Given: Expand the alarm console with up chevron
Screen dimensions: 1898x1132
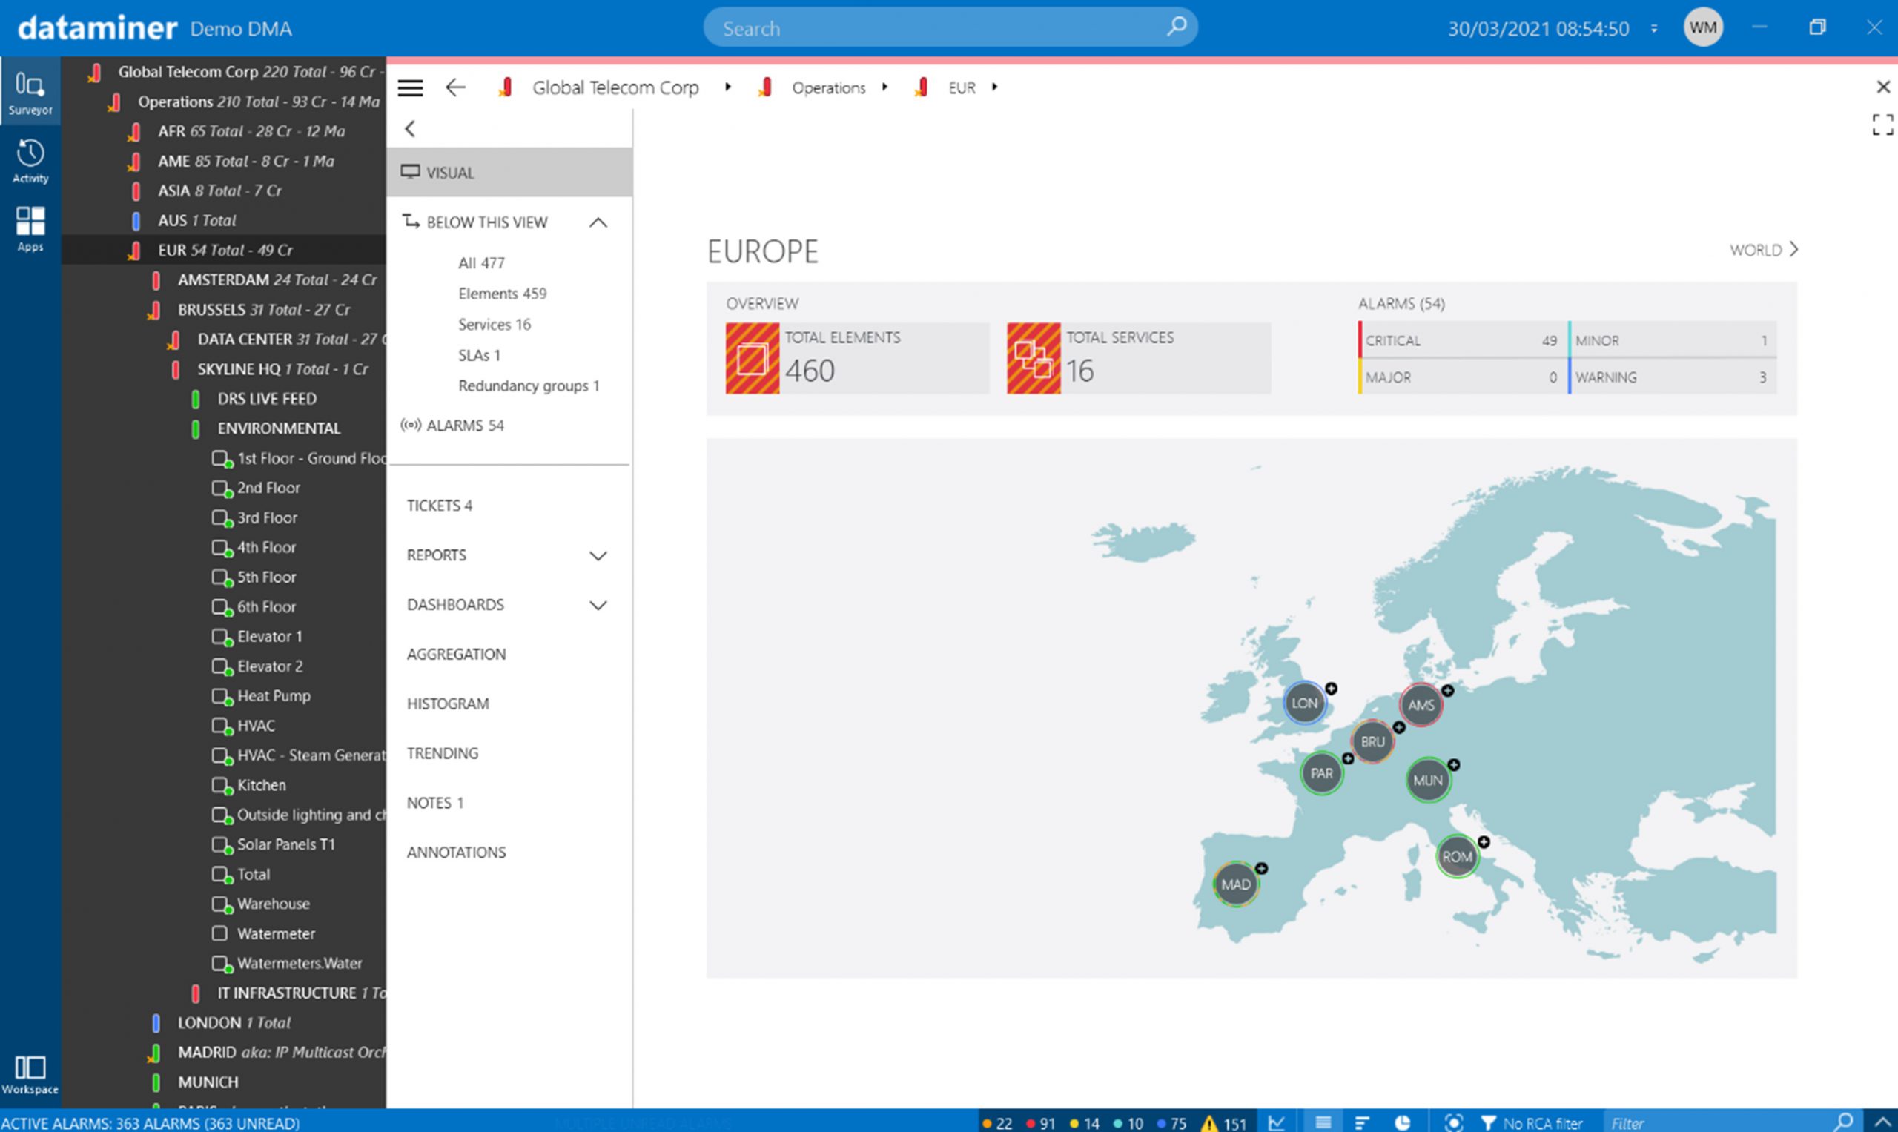Looking at the screenshot, I should tap(1881, 1122).
